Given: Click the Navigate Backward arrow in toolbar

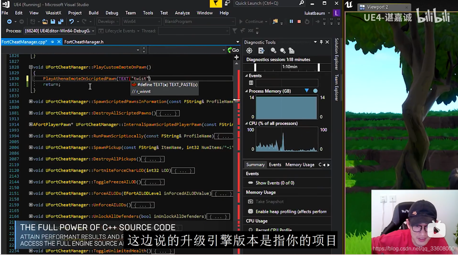Looking at the screenshot, I should point(9,21).
